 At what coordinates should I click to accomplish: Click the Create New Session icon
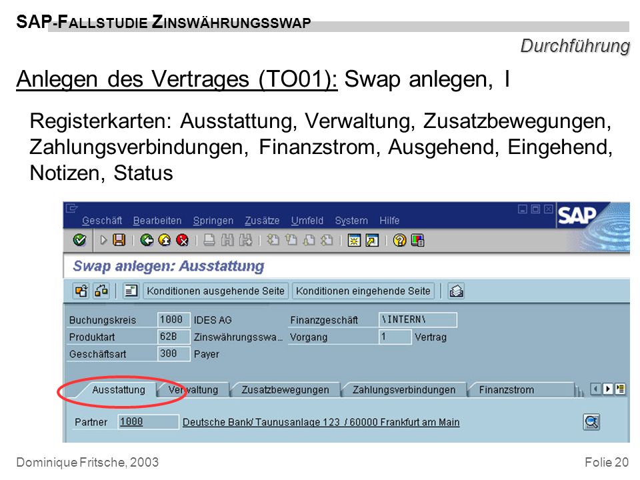click(x=354, y=241)
